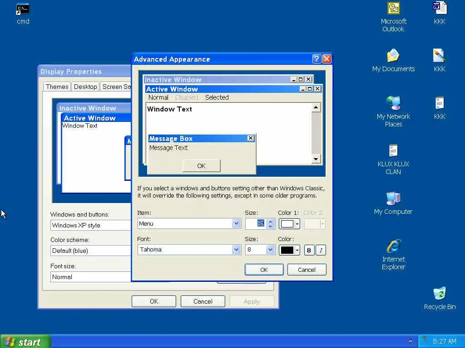
Task: Click the preview scrollbar down arrow
Action: pyautogui.click(x=316, y=159)
